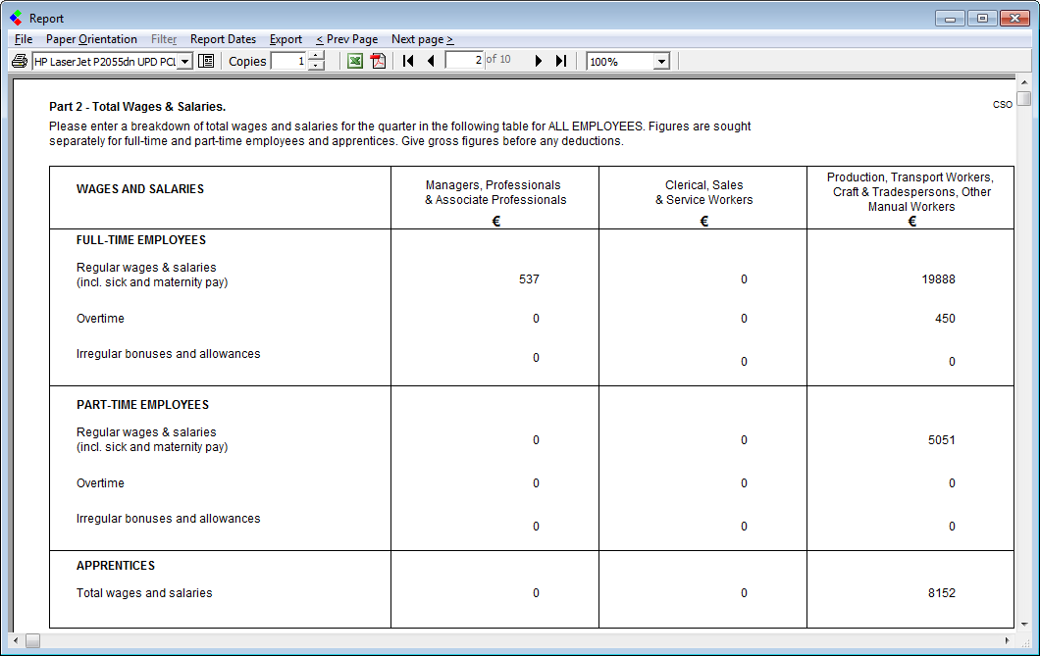Viewport: 1040px width, 656px height.
Task: Open the Export menu
Action: [x=286, y=39]
